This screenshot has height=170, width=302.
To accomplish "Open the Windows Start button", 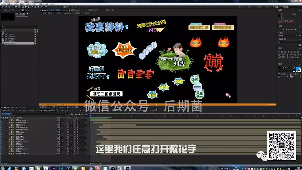I will (2, 169).
